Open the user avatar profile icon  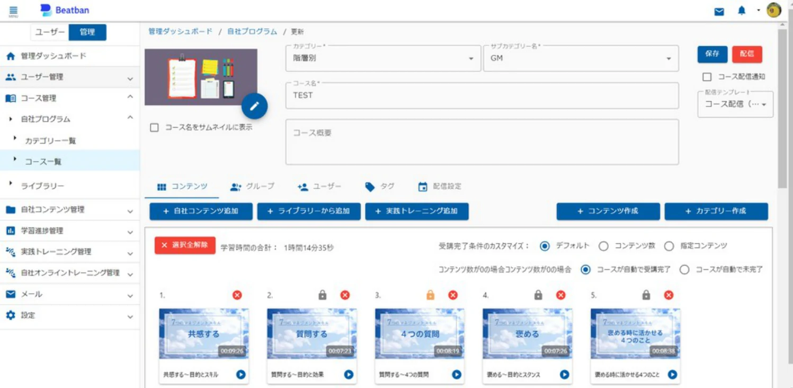774,11
